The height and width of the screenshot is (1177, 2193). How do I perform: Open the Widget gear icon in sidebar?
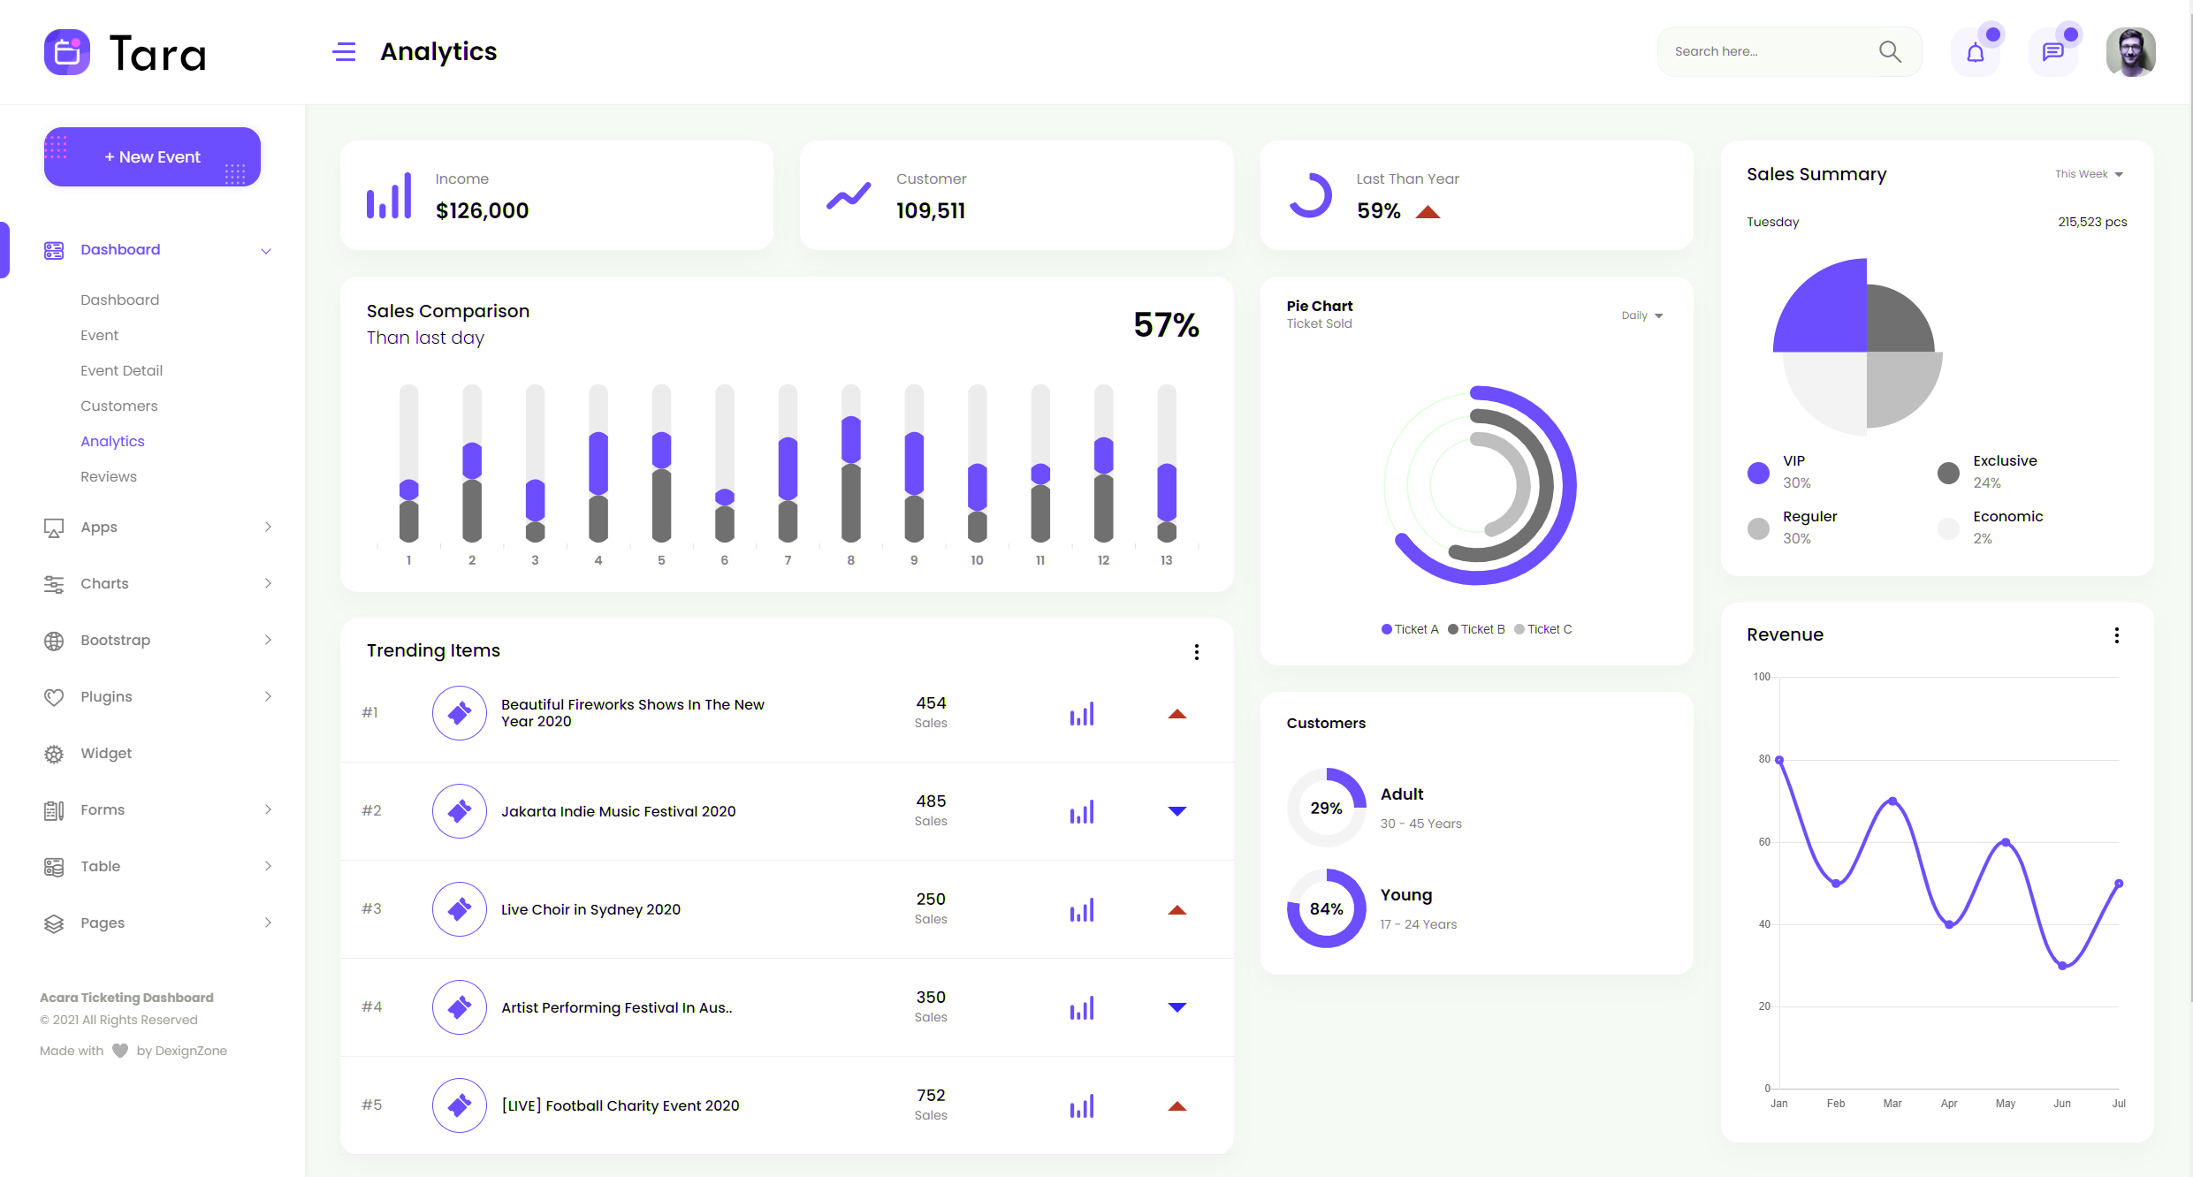[54, 754]
